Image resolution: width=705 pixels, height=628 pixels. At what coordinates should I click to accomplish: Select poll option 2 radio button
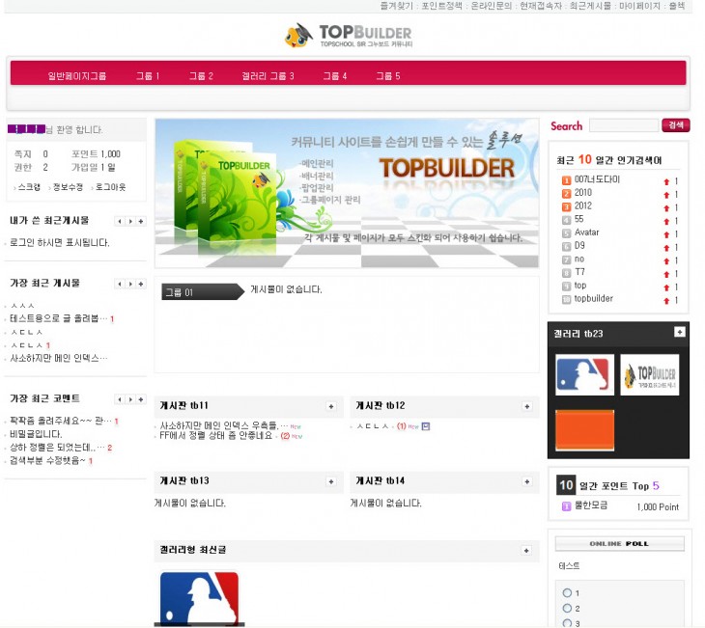click(567, 608)
